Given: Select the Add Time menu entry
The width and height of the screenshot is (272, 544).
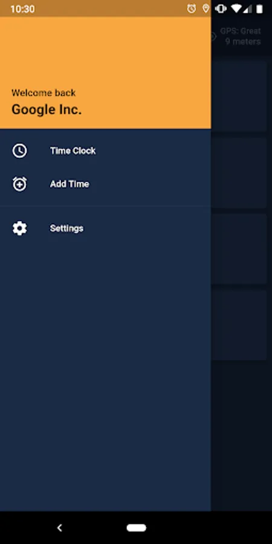Looking at the screenshot, I should coord(105,184).
